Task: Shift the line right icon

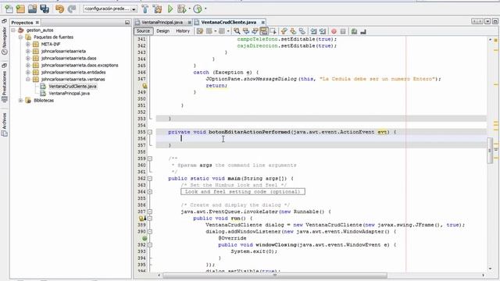Action: coord(323,31)
